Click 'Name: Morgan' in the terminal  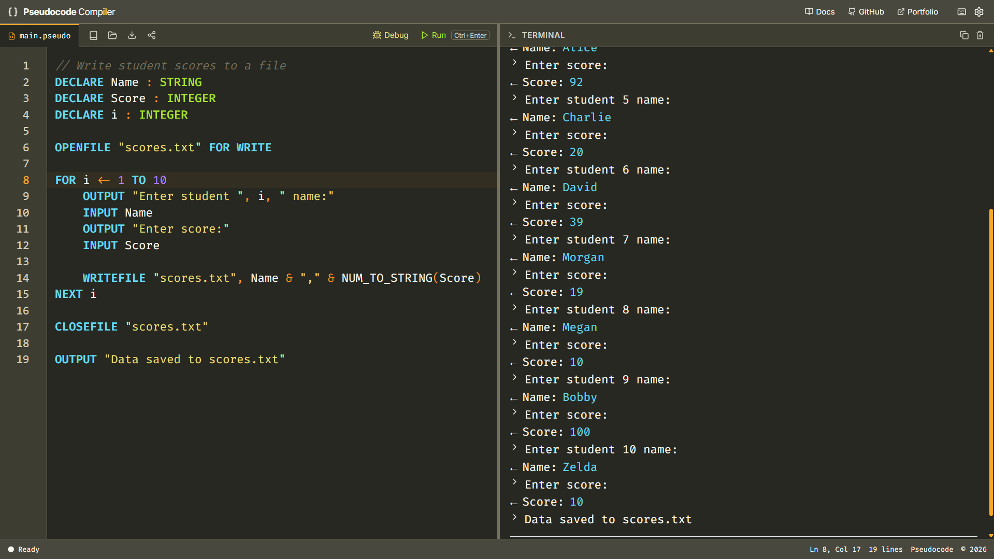[563, 257]
